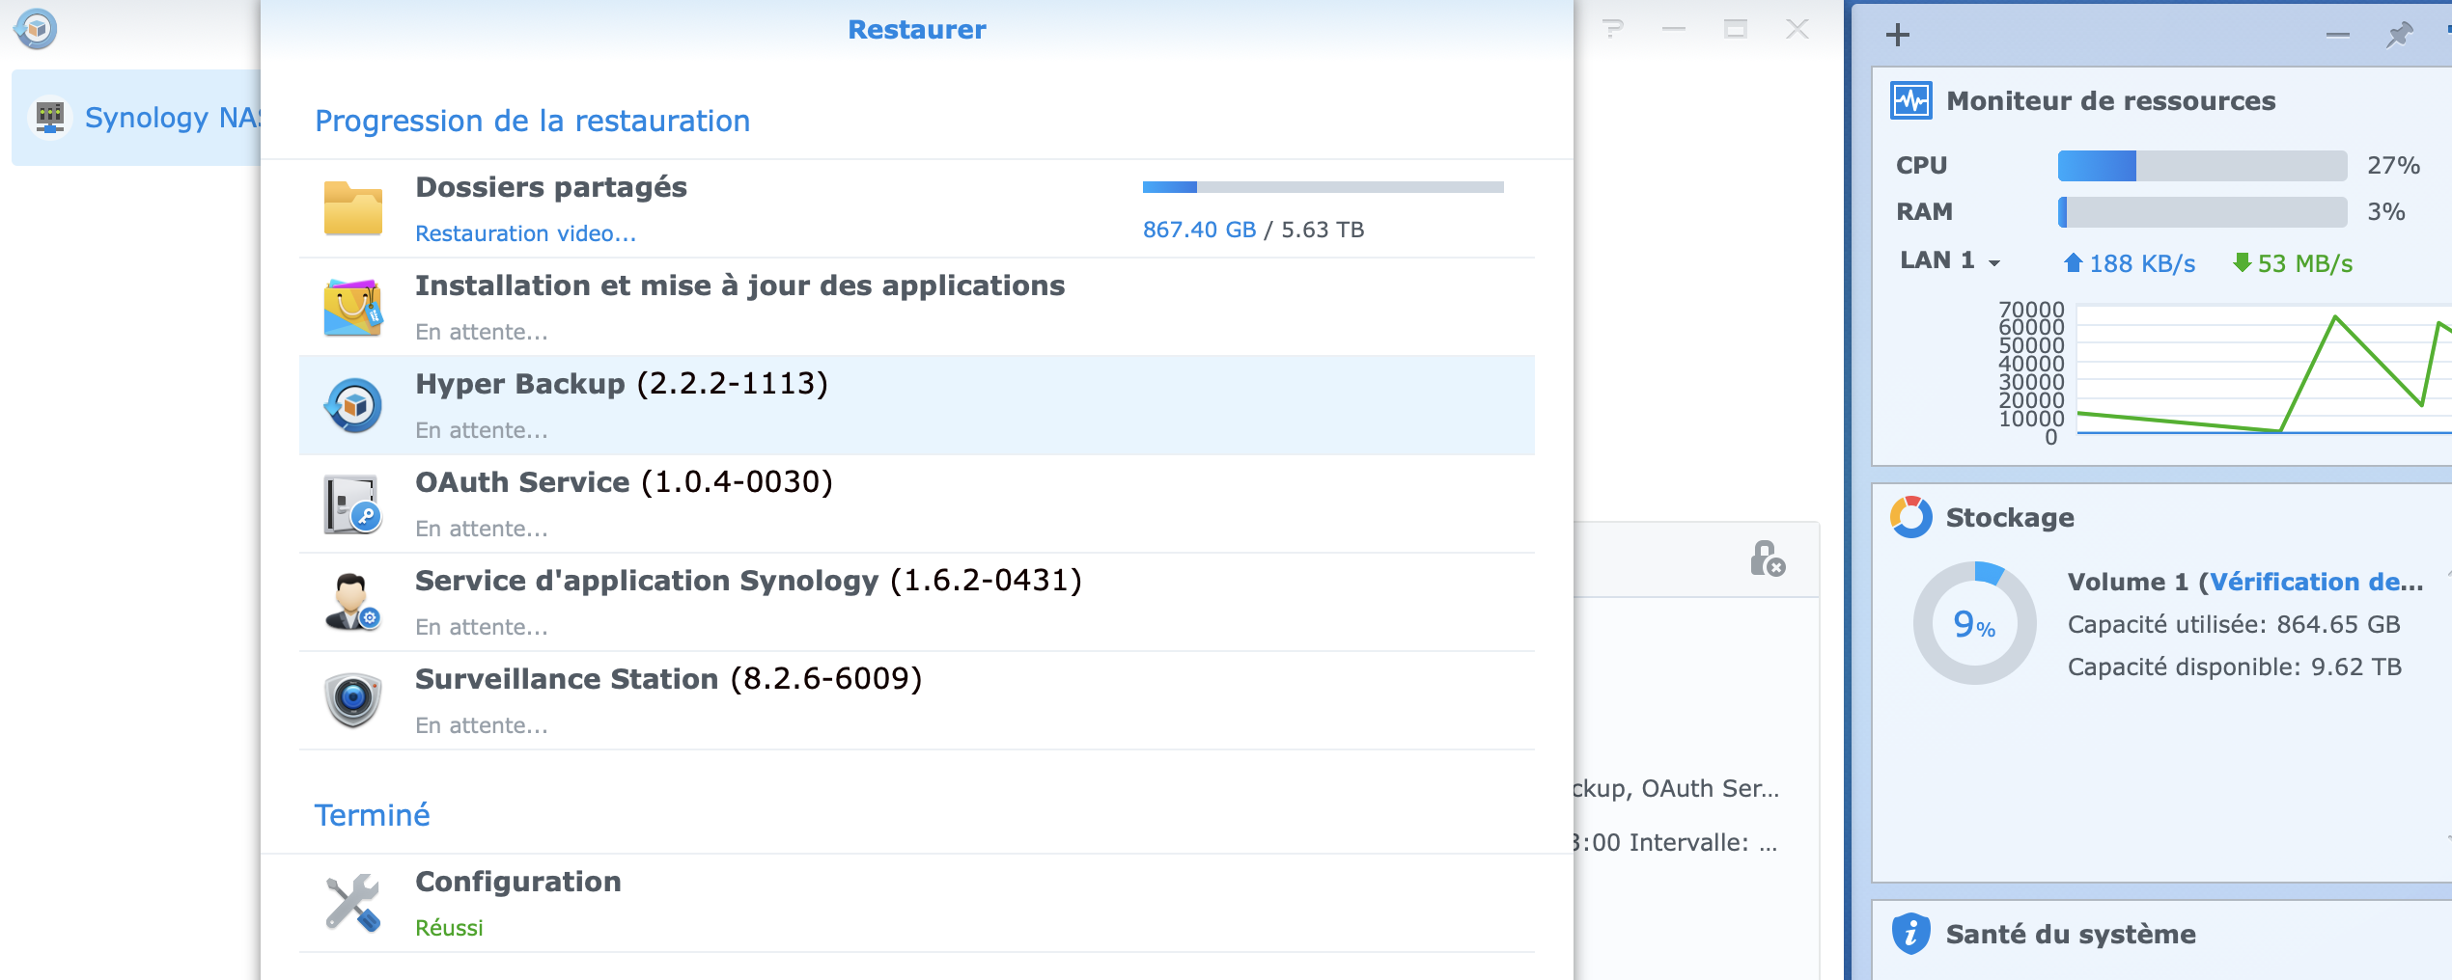
Task: Select the Surveillance Station (8.2.6-6009) row
Action: tap(917, 700)
